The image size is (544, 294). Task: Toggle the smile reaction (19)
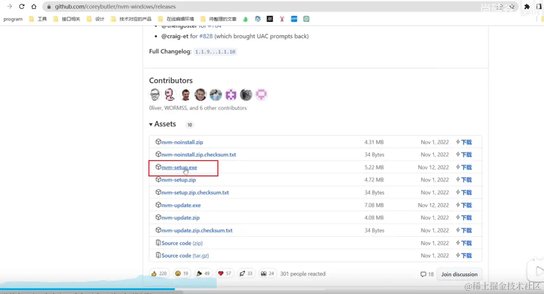click(x=182, y=273)
